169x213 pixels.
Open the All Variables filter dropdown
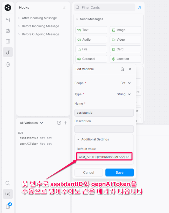31,123
